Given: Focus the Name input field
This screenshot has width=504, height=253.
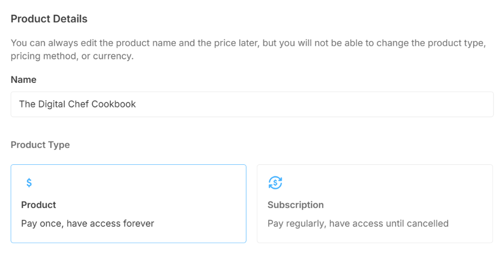Looking at the screenshot, I should [x=252, y=104].
